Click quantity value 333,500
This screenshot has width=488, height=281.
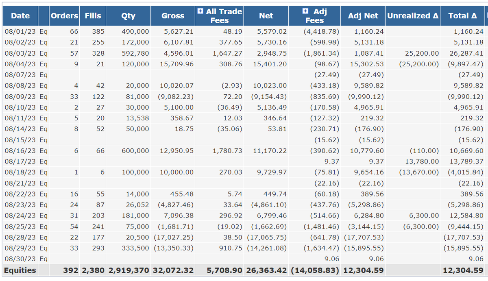135,248
